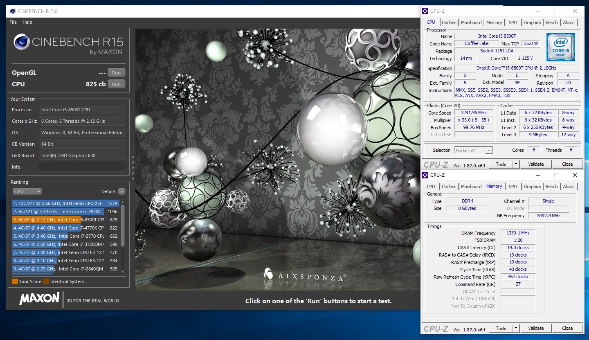This screenshot has height=340, width=589.
Task: Click the lower CPU-Z window title icon
Action: tap(425, 175)
